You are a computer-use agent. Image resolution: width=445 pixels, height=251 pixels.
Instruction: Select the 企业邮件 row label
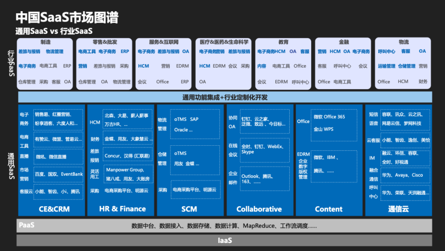tap(233, 178)
